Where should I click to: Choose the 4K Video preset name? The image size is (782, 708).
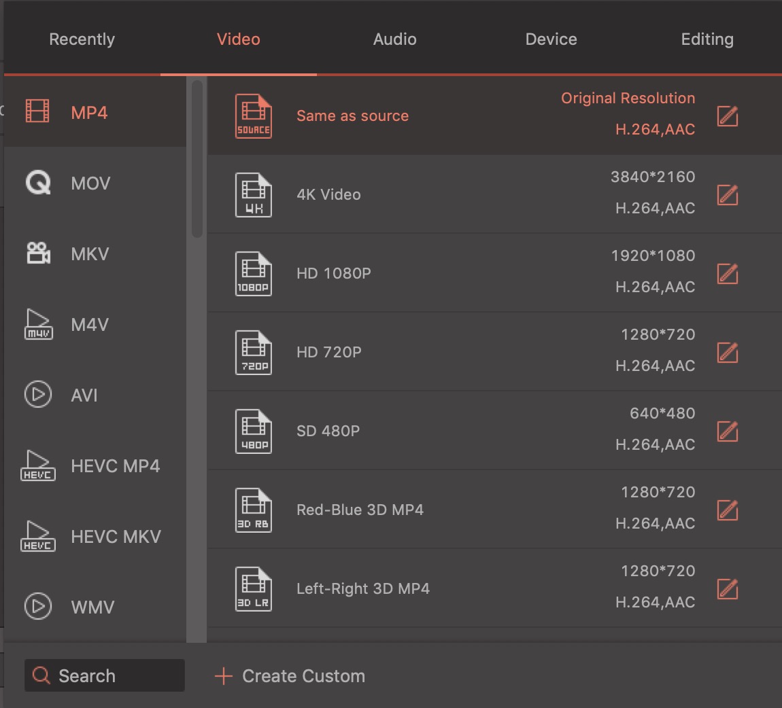coord(328,194)
